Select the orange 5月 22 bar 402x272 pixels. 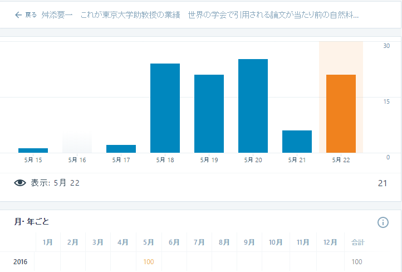[341, 114]
